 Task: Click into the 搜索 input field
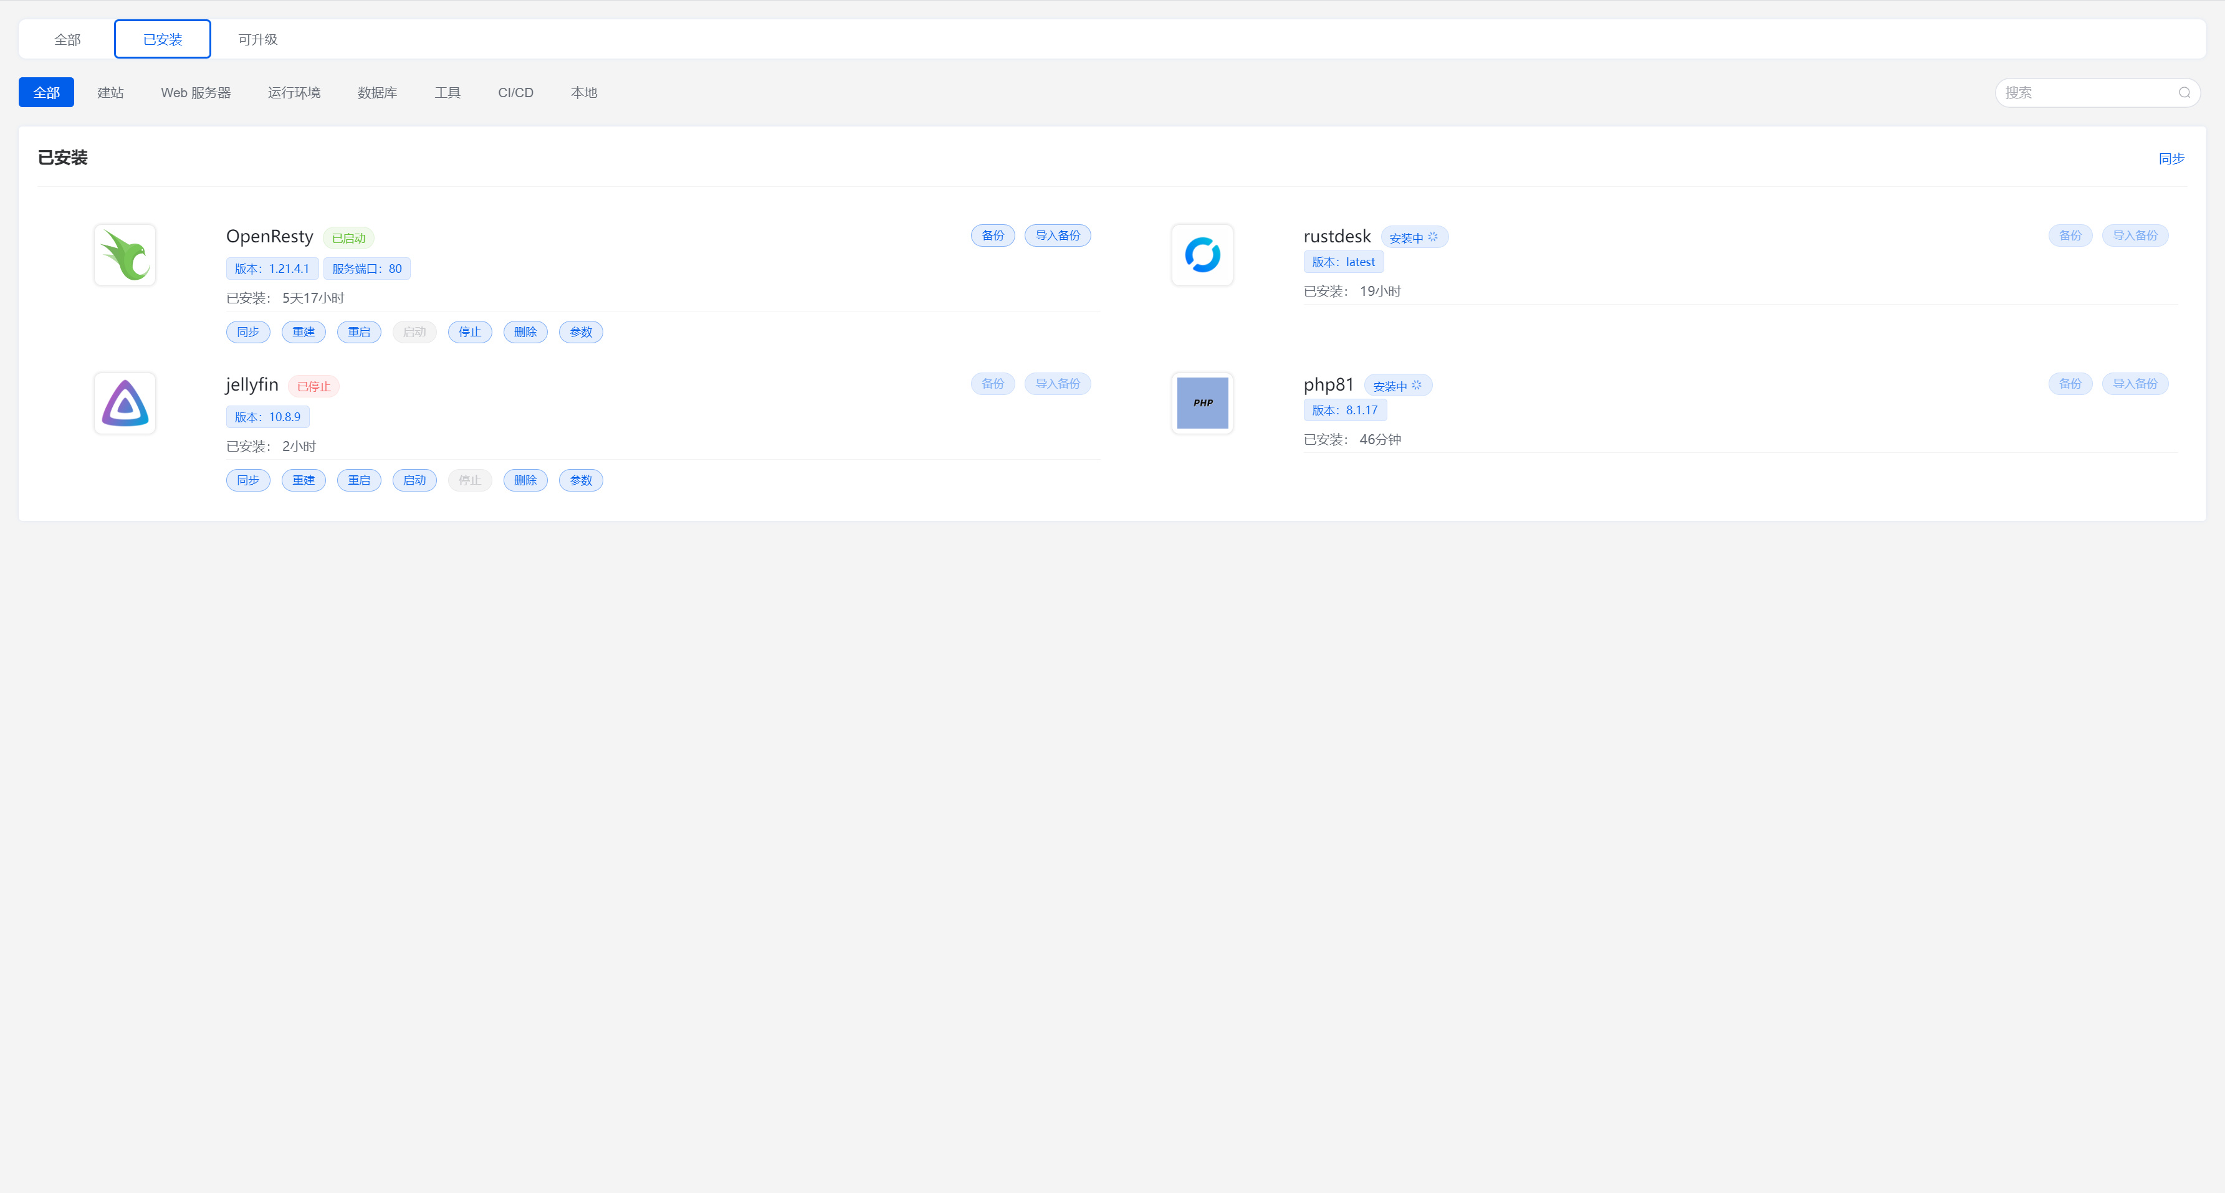point(2082,92)
